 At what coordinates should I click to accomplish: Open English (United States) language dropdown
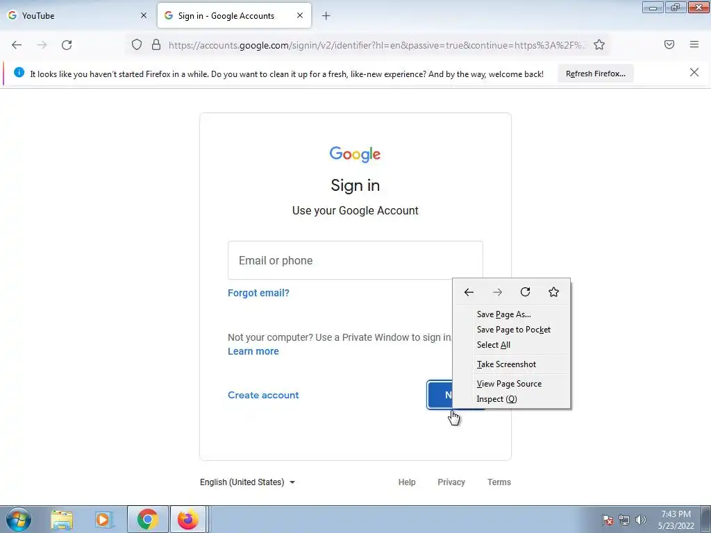248,482
